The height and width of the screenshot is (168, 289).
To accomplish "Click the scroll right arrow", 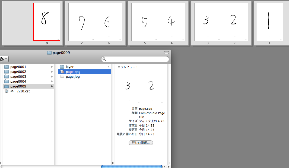I will [169, 167].
